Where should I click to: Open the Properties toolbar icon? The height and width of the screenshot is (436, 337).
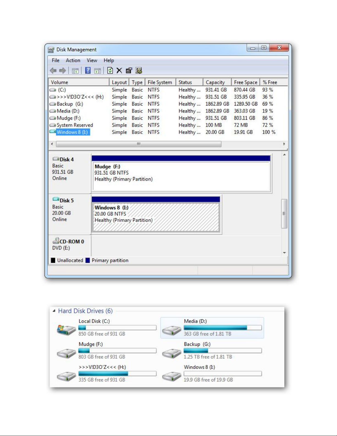[129, 71]
